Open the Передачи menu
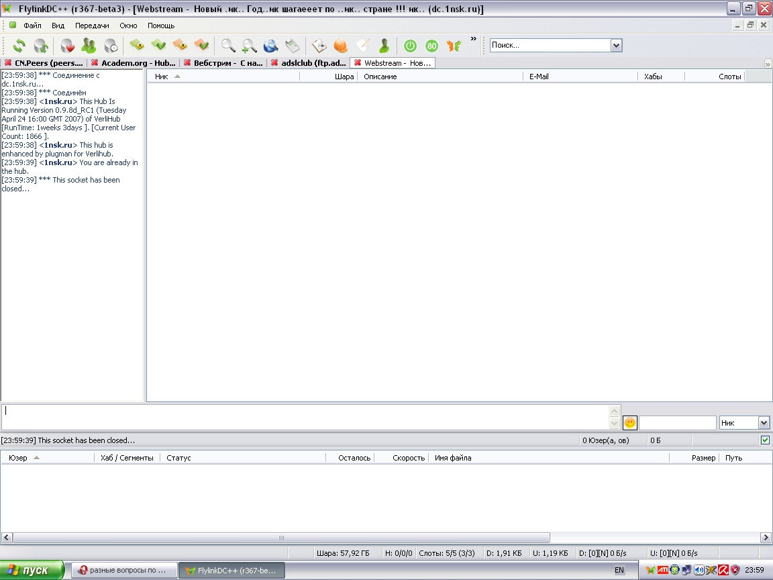This screenshot has width=773, height=580. point(92,26)
